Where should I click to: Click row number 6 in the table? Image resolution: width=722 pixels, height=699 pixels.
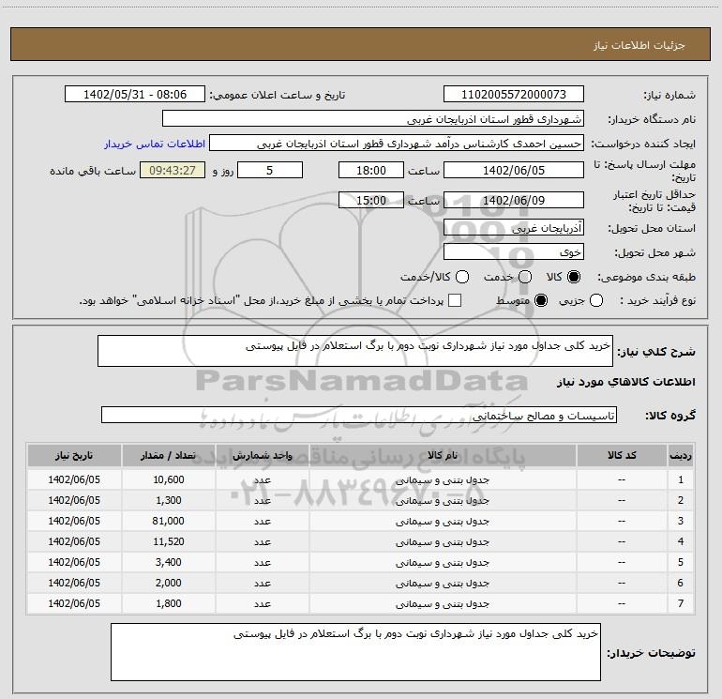[681, 583]
